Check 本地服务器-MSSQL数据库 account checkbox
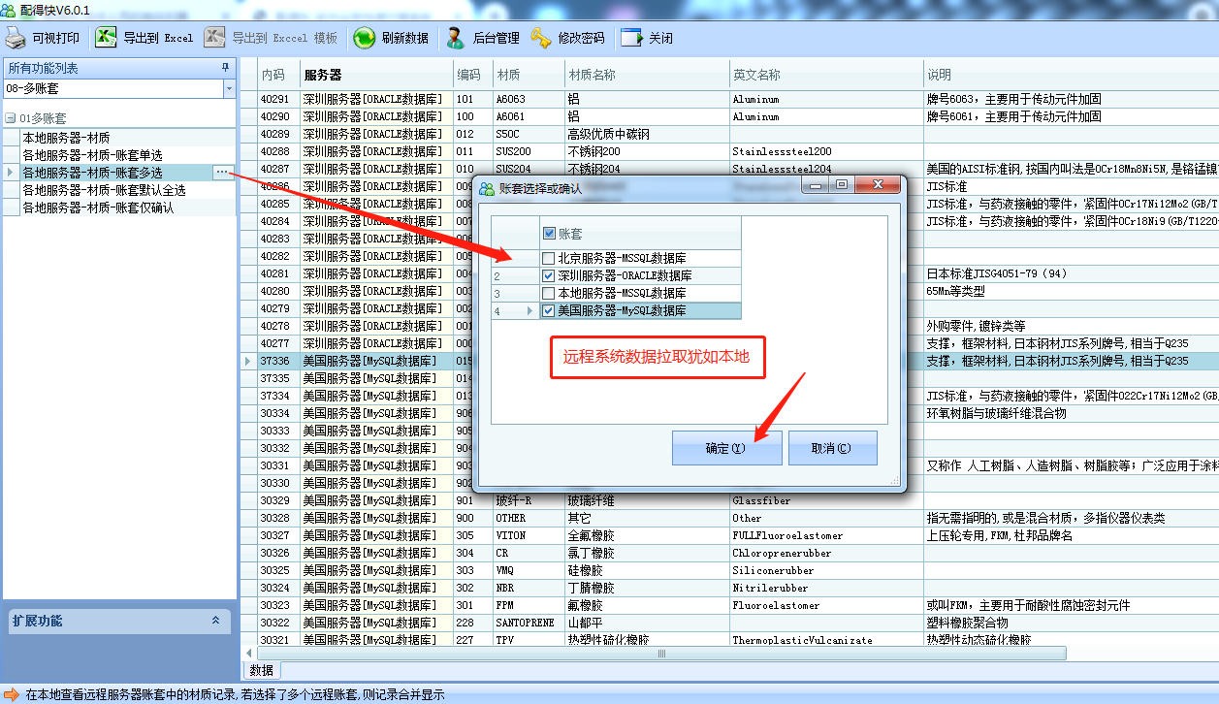The height and width of the screenshot is (704, 1219). (549, 293)
